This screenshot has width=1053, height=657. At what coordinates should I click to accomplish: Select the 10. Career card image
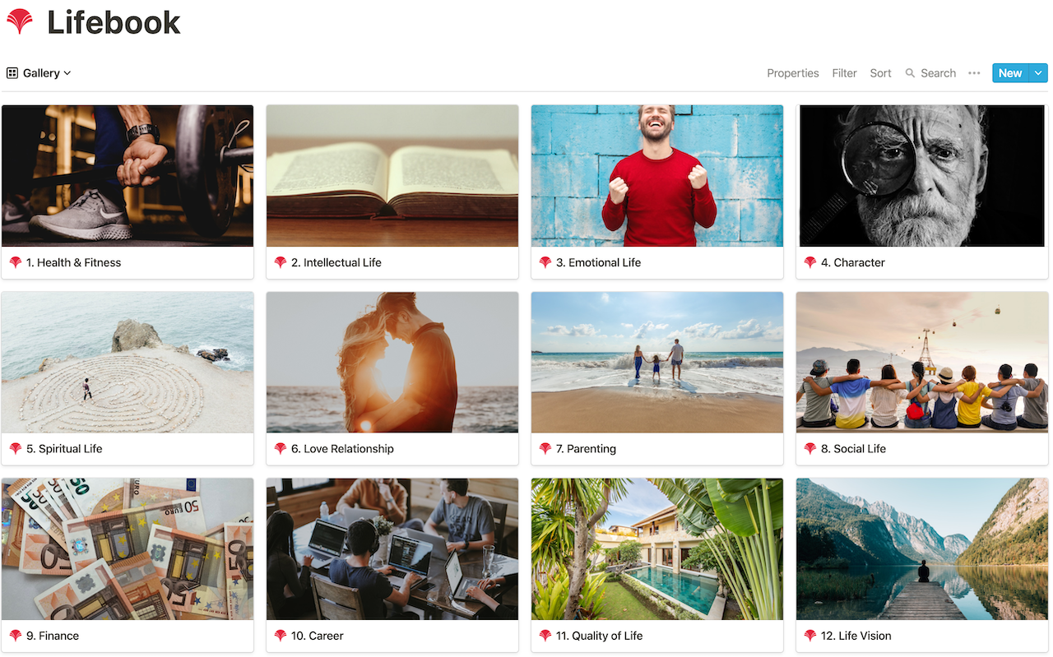click(392, 549)
